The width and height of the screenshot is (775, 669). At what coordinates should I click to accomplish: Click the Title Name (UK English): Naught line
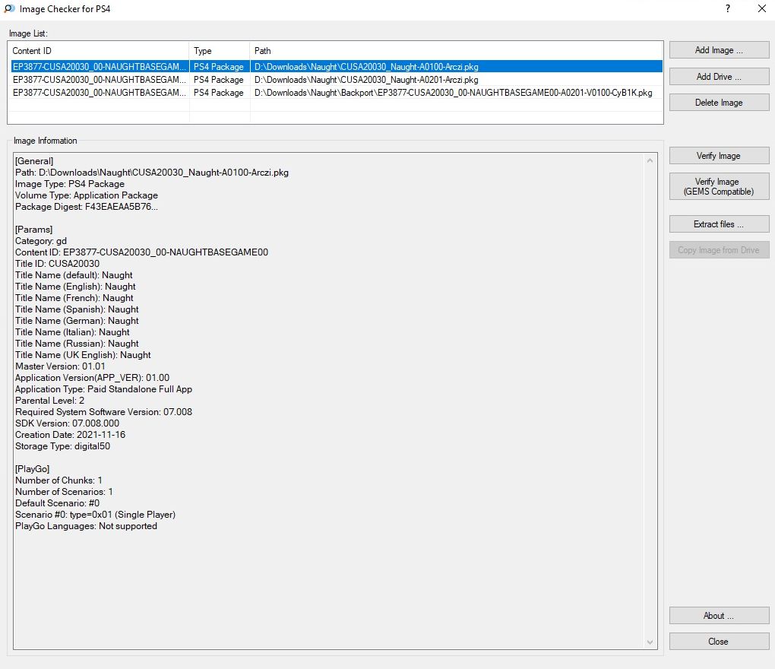click(x=83, y=355)
